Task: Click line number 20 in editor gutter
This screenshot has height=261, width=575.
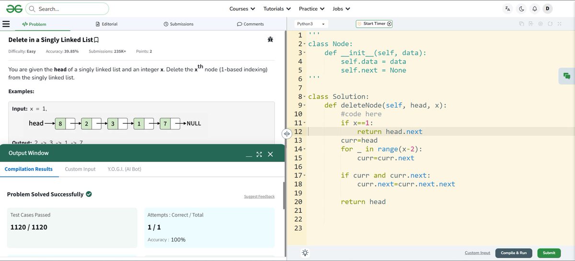Action: [298, 202]
